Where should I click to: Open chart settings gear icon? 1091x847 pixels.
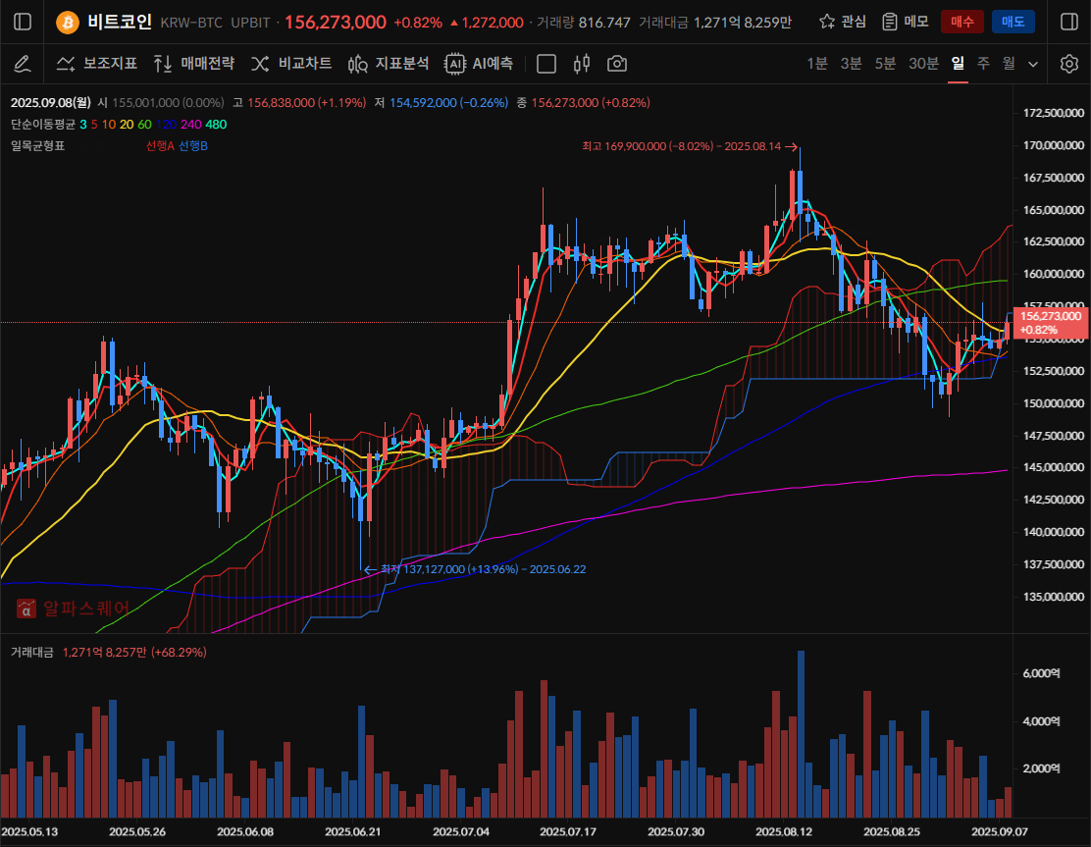click(x=1069, y=64)
